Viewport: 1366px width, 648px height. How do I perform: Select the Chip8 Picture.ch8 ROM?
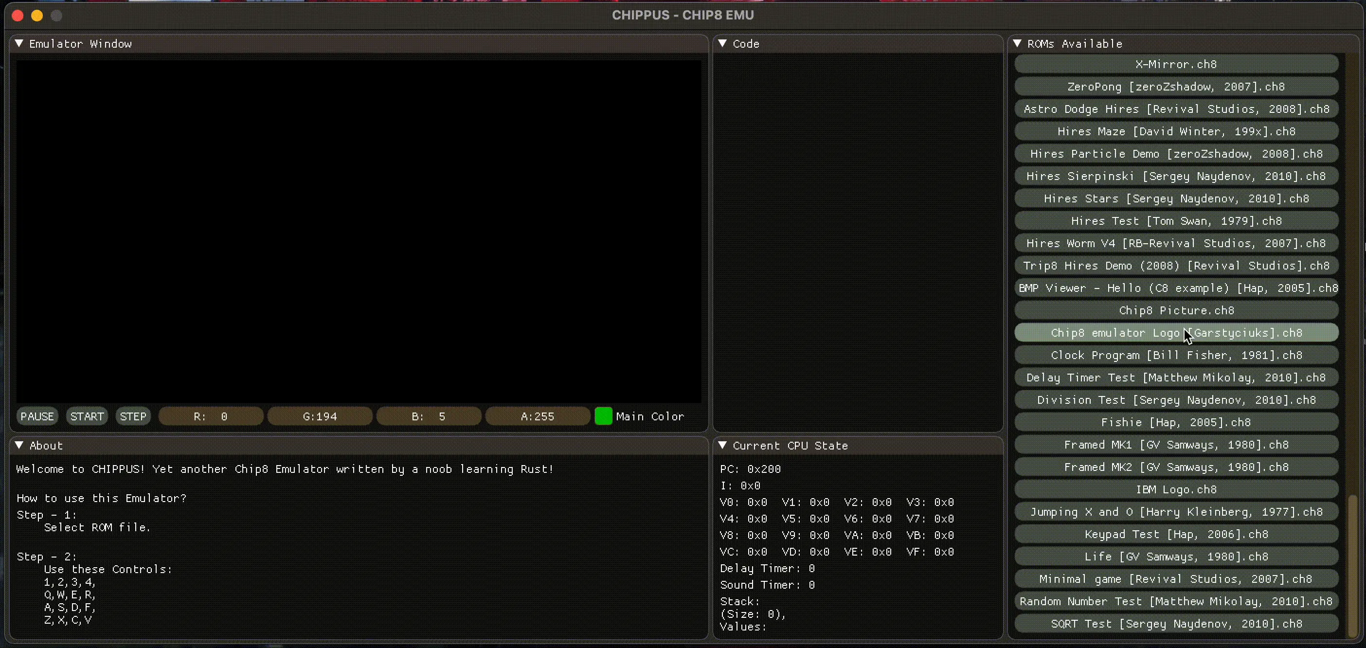(x=1176, y=310)
